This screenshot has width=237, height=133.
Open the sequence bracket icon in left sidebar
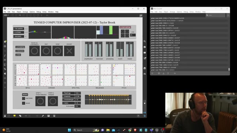point(5,60)
